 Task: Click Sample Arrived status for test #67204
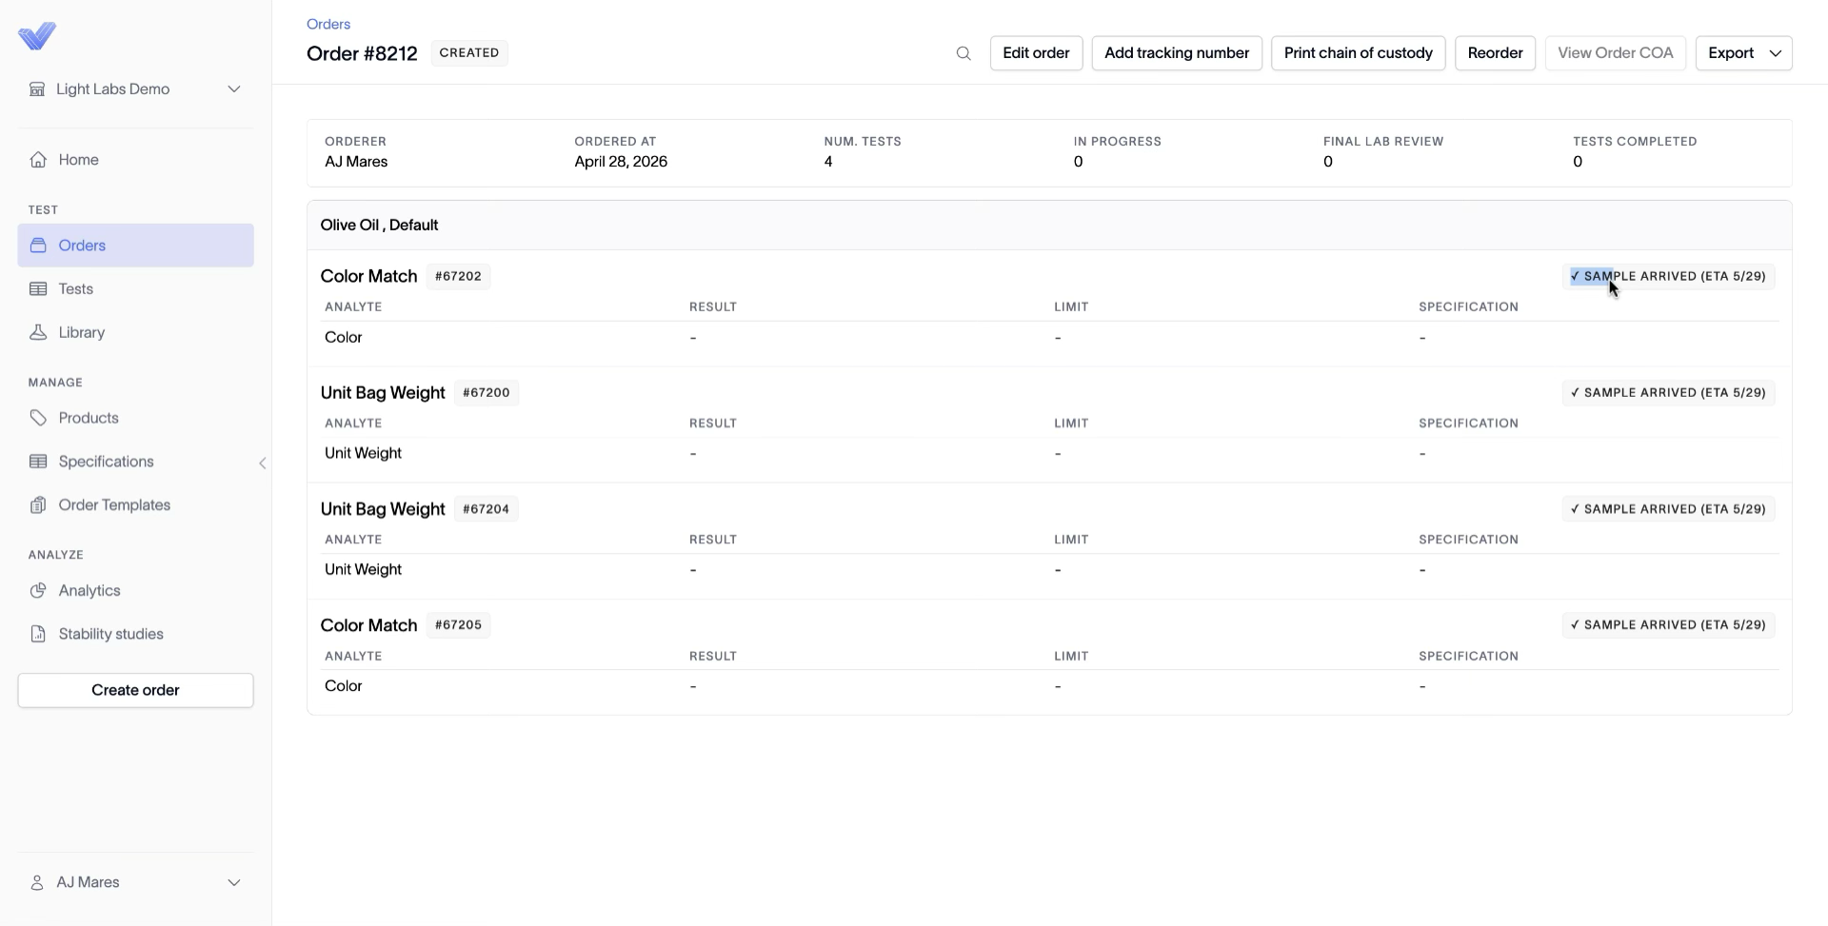coord(1668,509)
